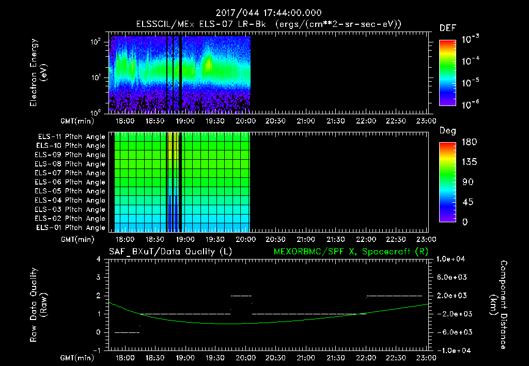Click the bright peak near 19:30 in spectrogram
The width and height of the screenshot is (529, 366).
209,64
